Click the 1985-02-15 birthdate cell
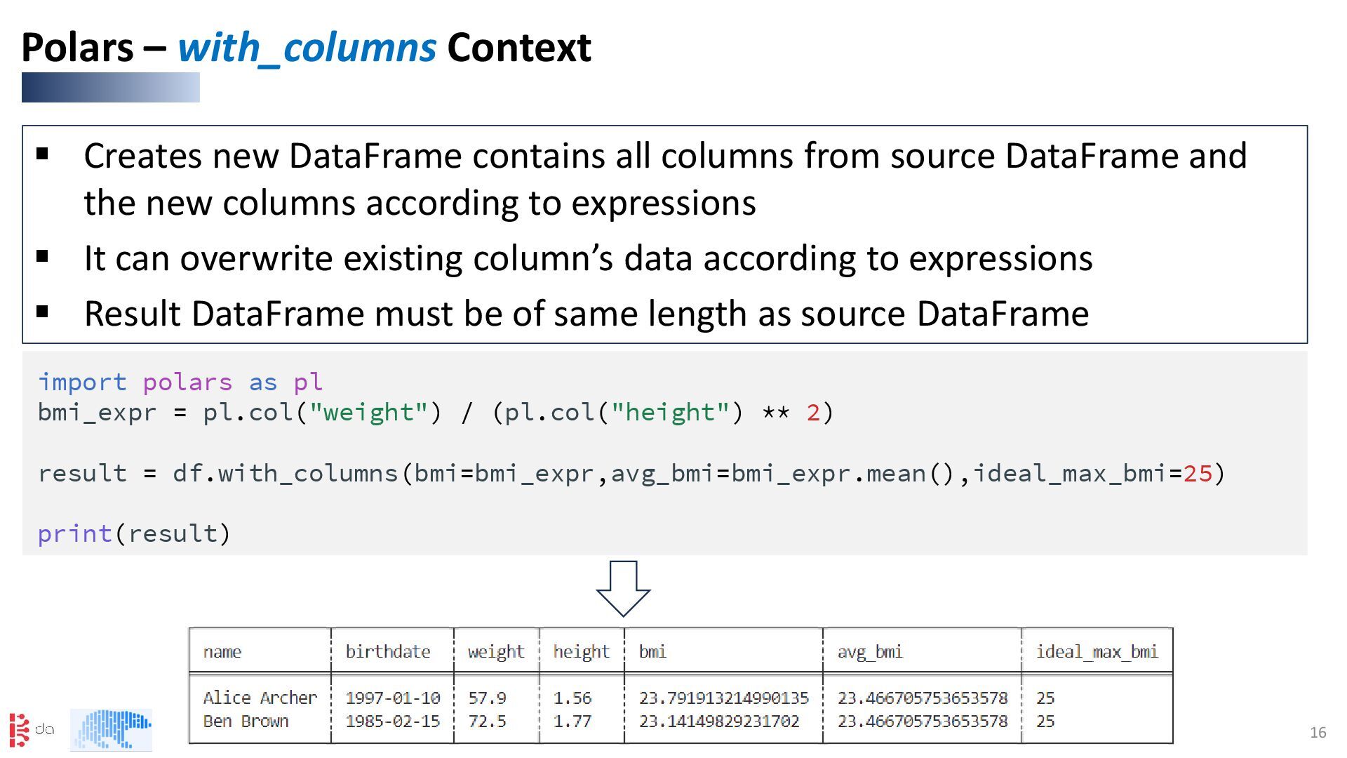 (392, 722)
